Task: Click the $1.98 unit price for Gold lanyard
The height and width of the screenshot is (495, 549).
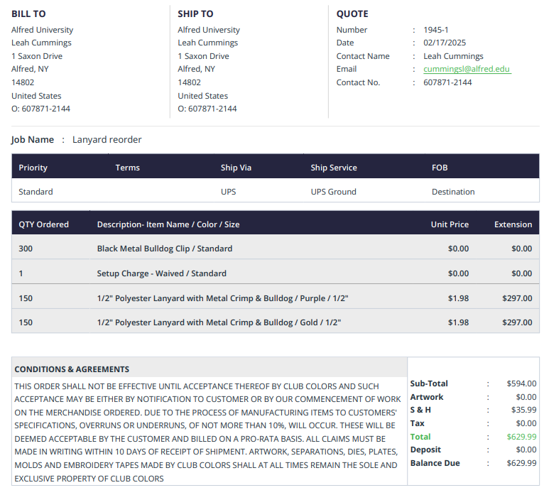Action: pyautogui.click(x=458, y=322)
